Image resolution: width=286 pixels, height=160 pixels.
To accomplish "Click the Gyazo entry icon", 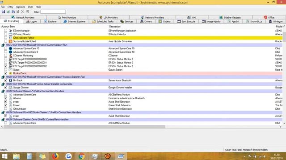I will pyautogui.click(x=10, y=70).
